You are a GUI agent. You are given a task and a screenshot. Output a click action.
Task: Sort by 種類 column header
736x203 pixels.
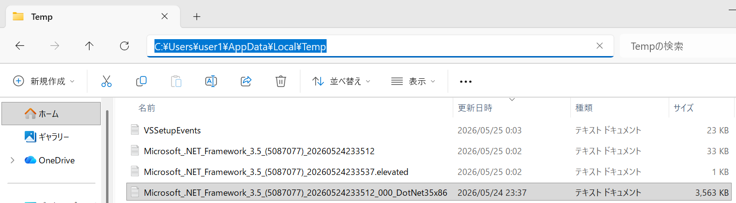coord(583,108)
